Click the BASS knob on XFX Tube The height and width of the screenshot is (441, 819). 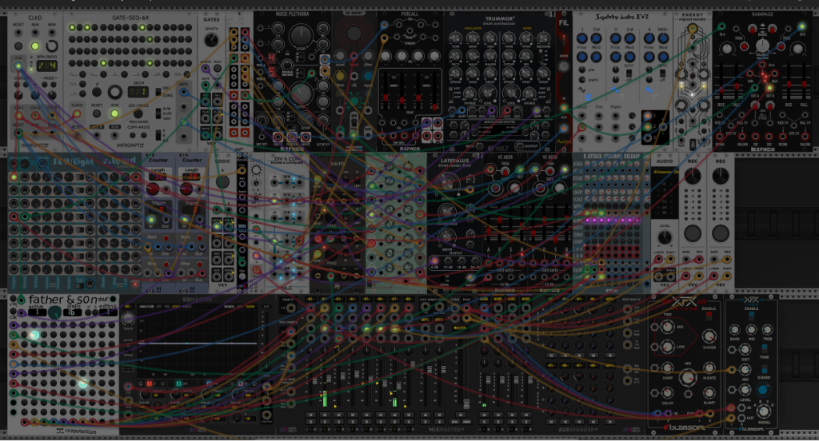pos(735,330)
